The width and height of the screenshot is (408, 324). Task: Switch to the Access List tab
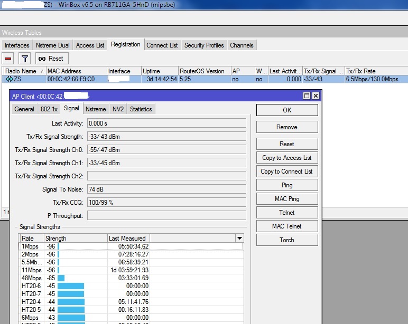point(90,45)
